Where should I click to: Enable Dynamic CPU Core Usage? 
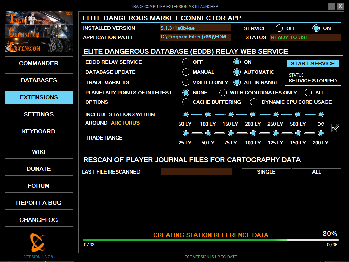tap(254, 102)
